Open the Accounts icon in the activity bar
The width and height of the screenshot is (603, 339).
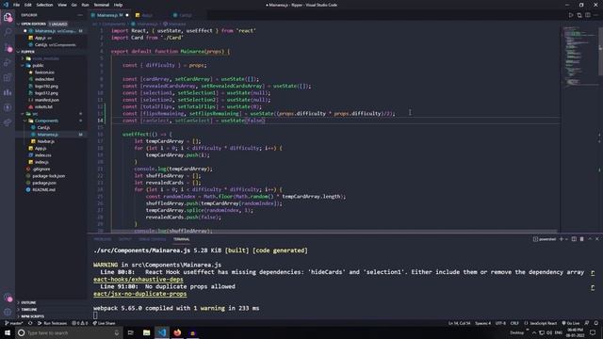8,298
